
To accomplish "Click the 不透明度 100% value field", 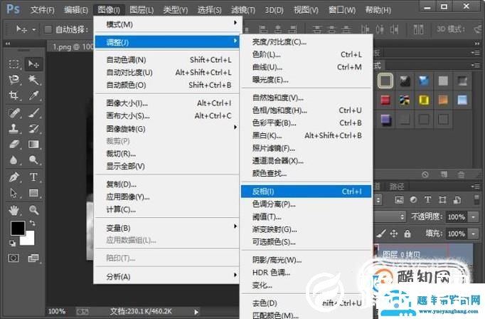I will pos(457,216).
